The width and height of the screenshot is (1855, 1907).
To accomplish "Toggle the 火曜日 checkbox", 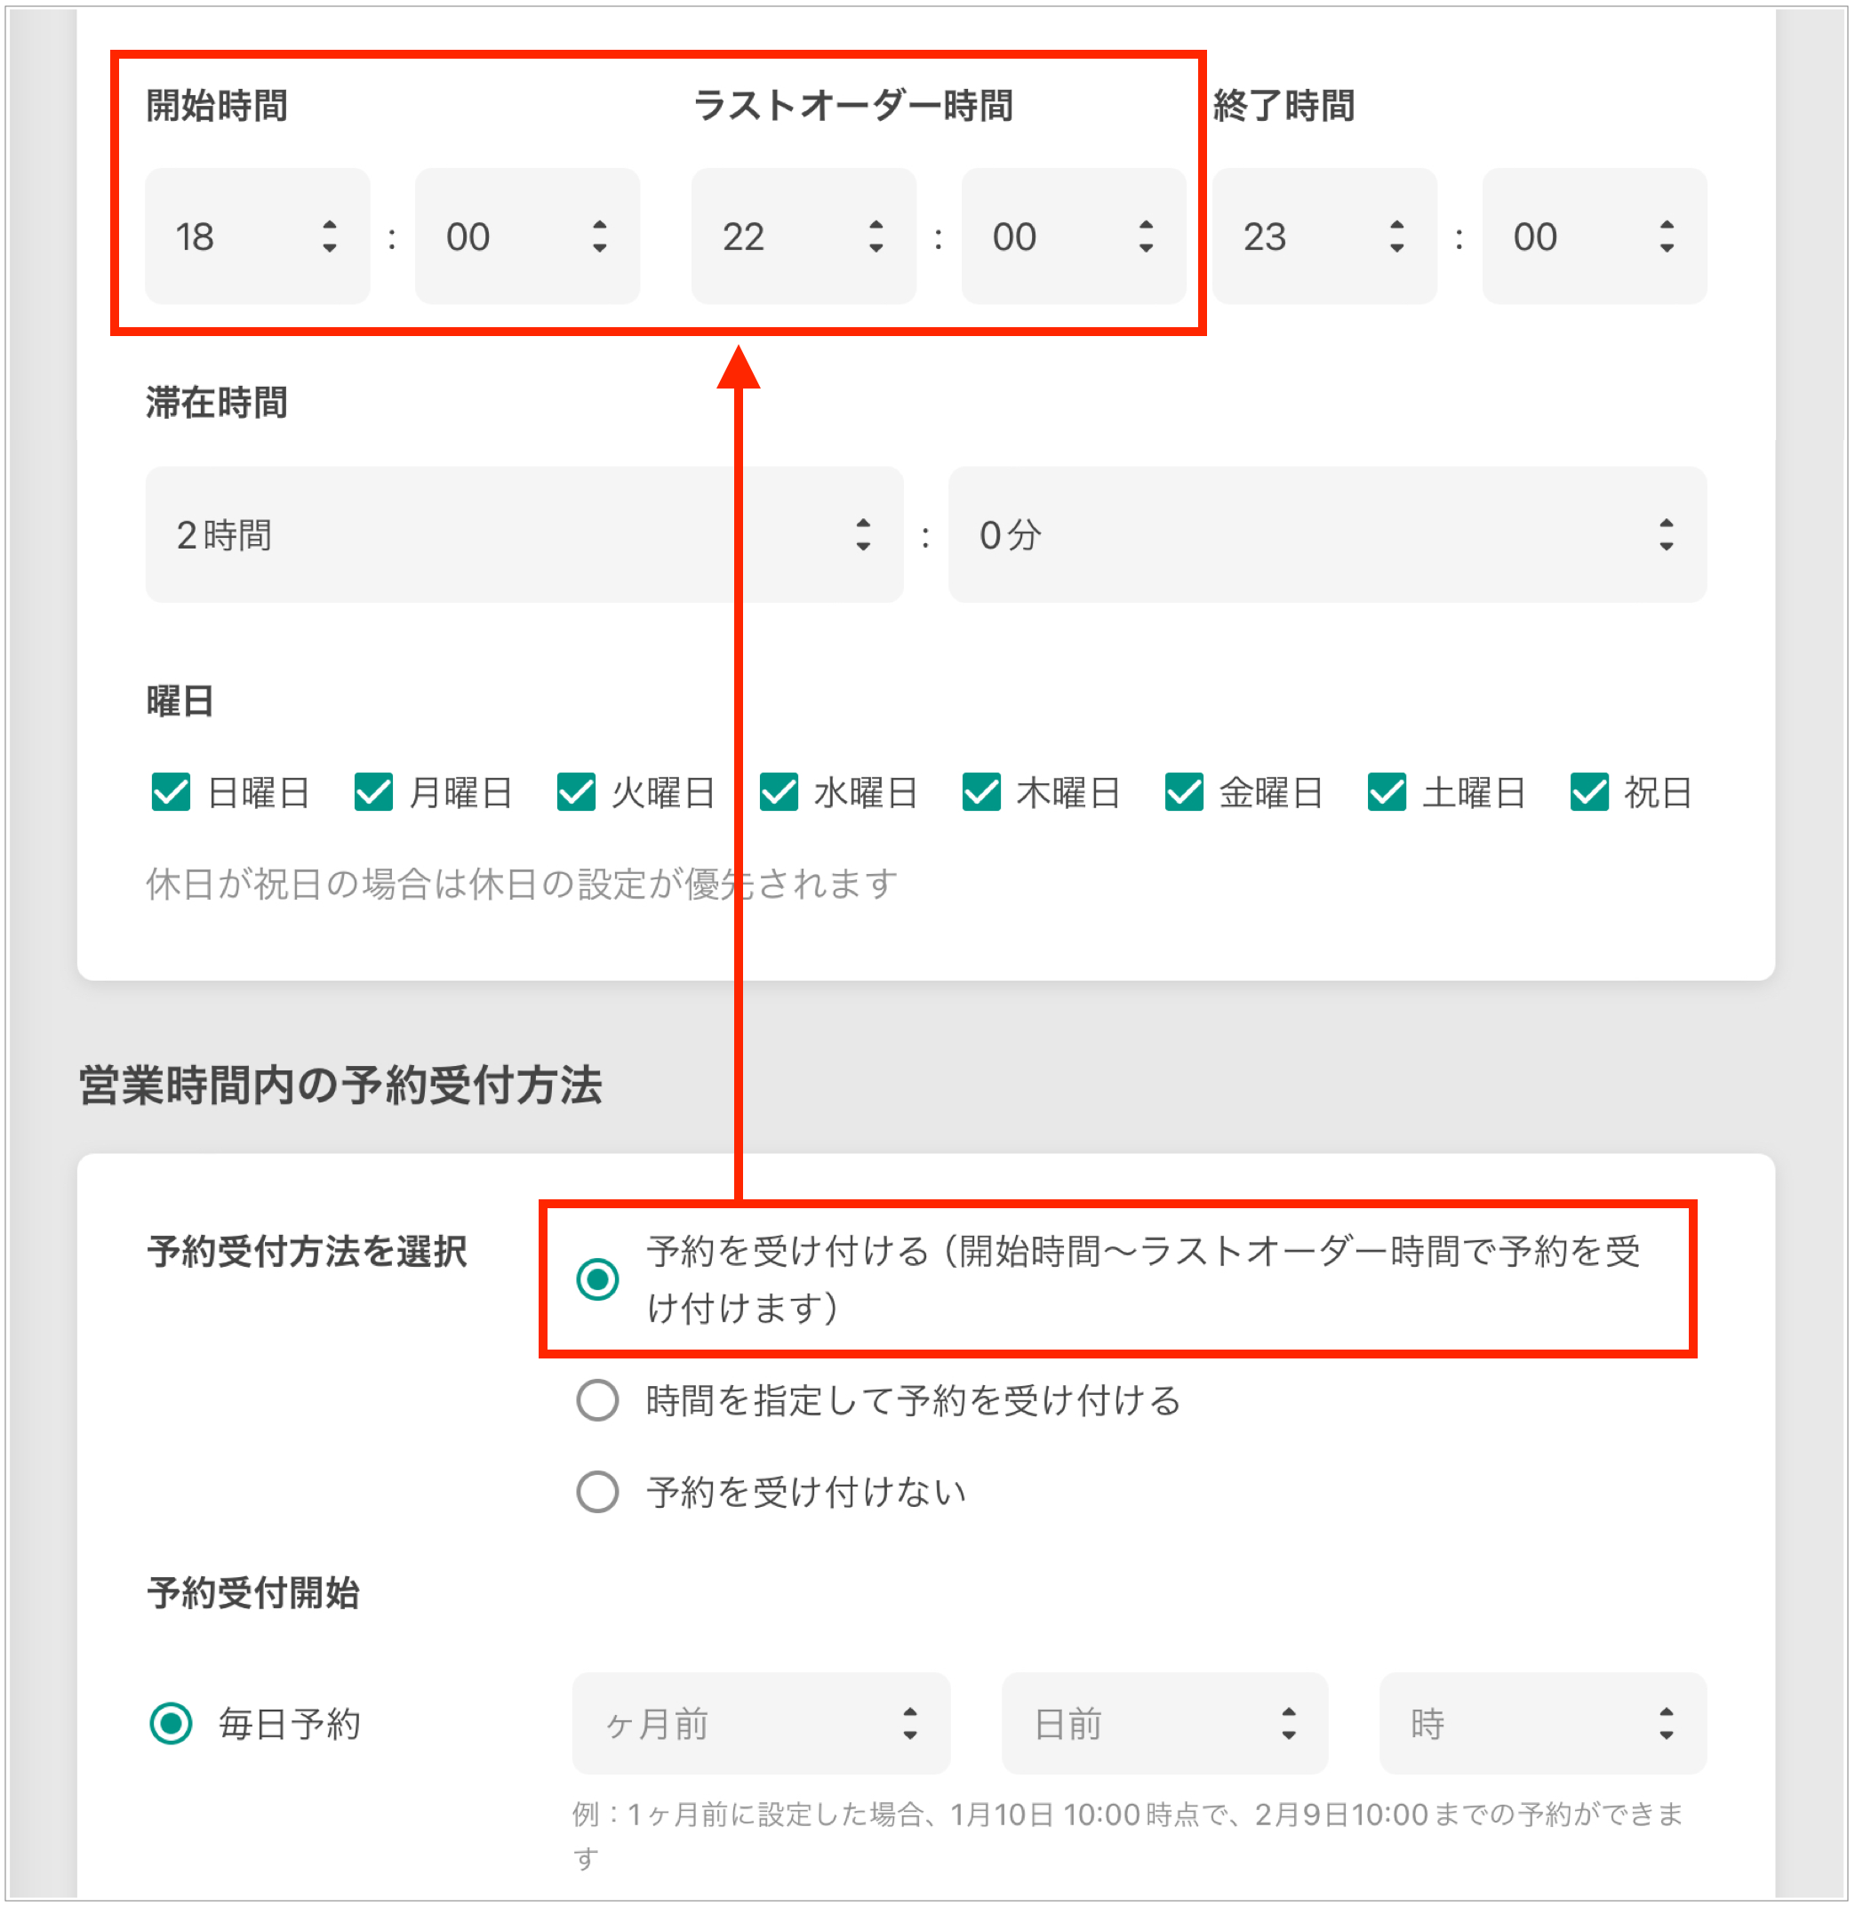I will 577,792.
